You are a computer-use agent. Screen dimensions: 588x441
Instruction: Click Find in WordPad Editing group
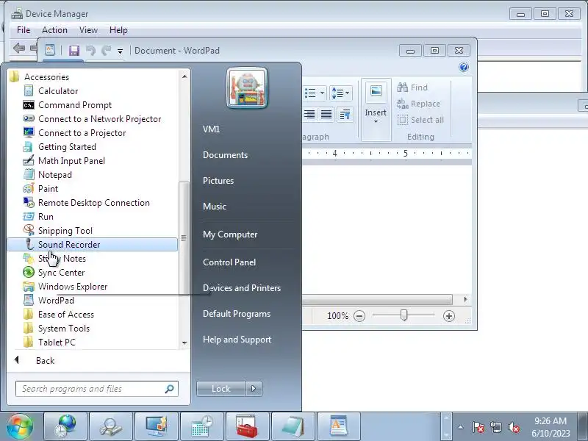412,87
